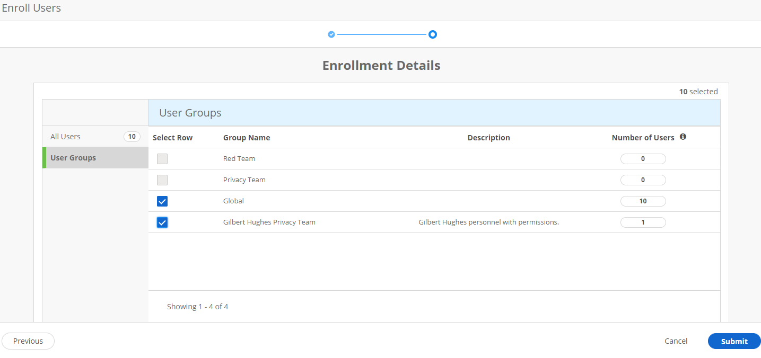Screen dimensions: 761x358
Task: Click the "10 selected" counter text
Action: 698,91
